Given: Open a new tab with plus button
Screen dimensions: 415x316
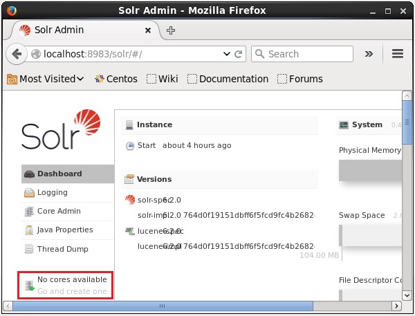Looking at the screenshot, I should coord(171,30).
